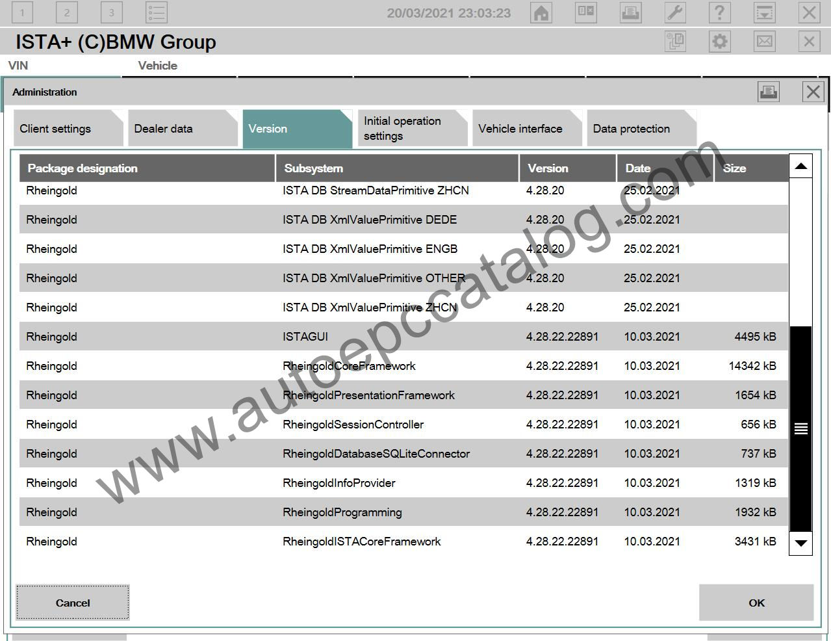Click the minimize-to-tray icon in top bar

(764, 12)
